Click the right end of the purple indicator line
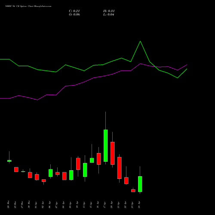The image size is (215, 215). pyautogui.click(x=187, y=65)
